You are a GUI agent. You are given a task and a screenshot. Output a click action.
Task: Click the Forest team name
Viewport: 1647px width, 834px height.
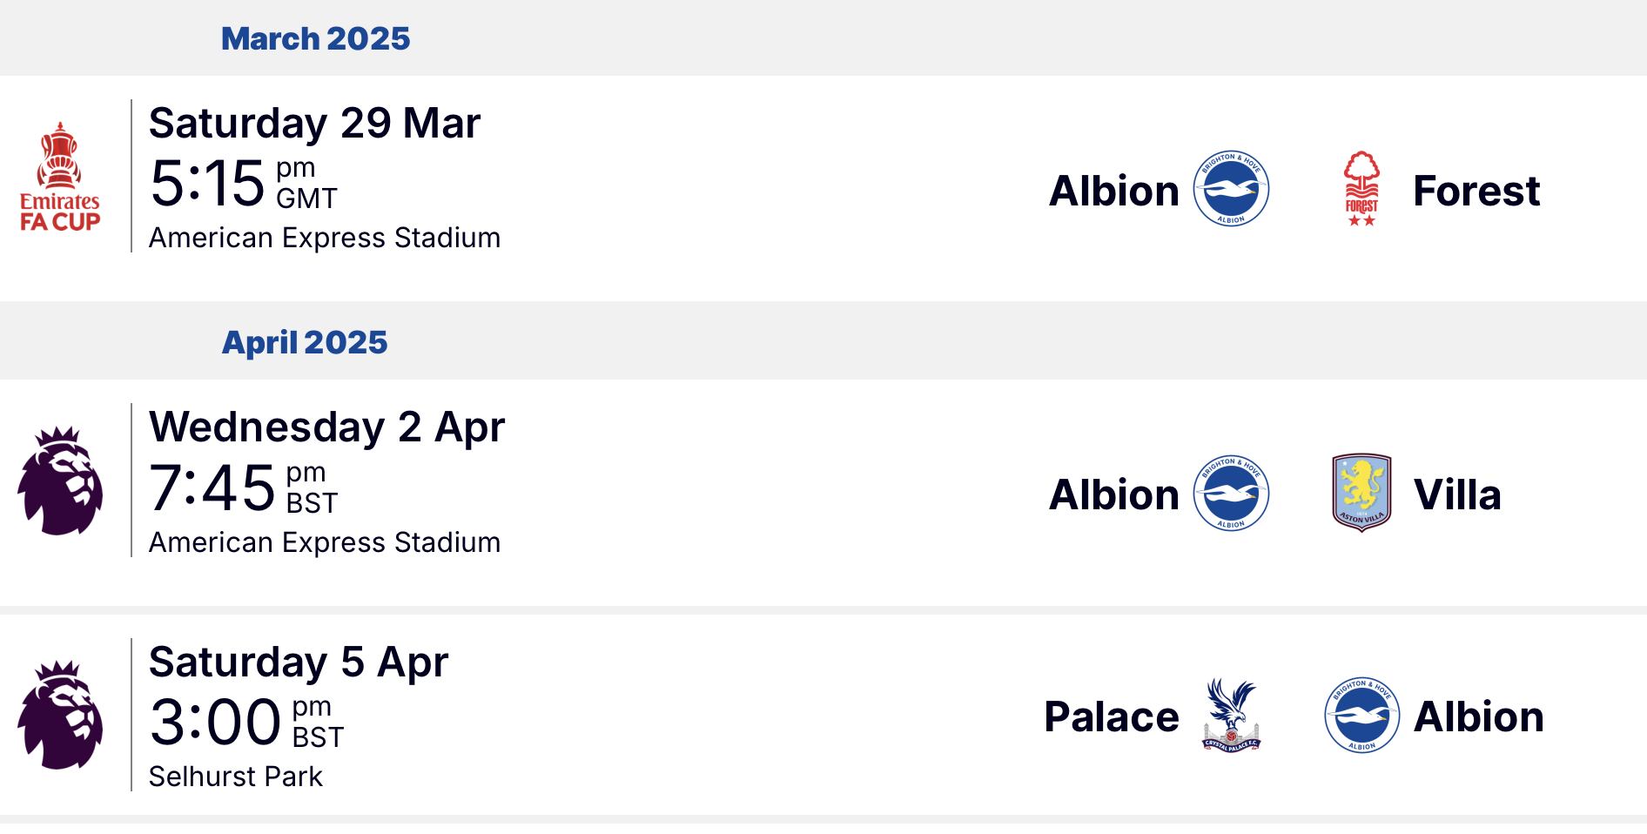(1476, 191)
